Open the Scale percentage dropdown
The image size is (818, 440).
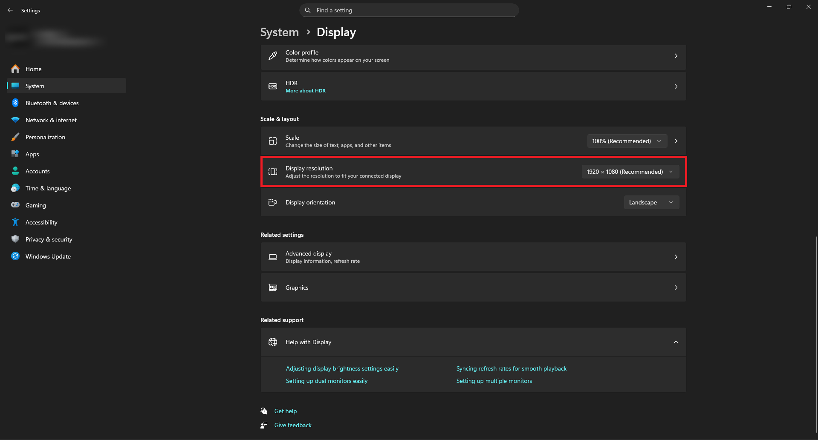pyautogui.click(x=627, y=141)
